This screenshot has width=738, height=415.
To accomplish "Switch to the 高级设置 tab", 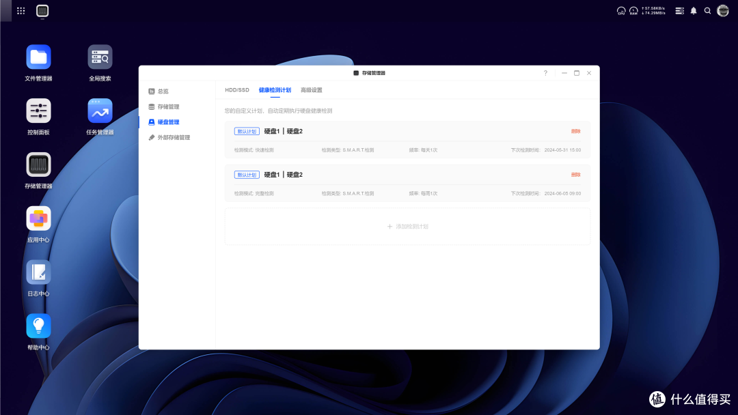I will coord(311,90).
